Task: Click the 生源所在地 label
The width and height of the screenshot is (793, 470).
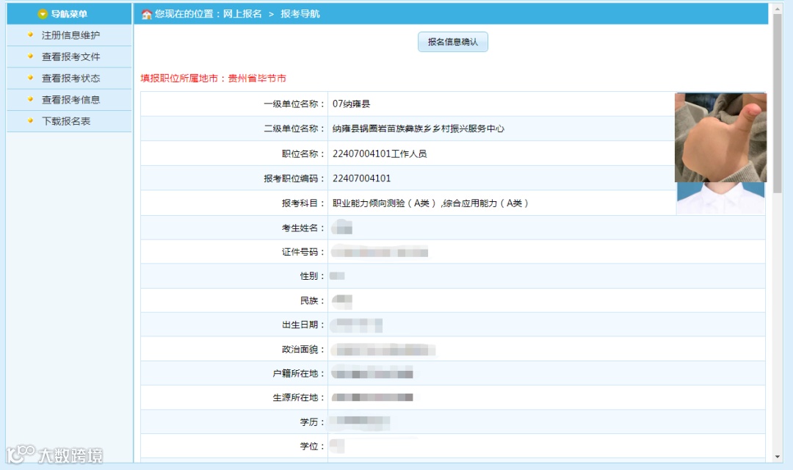Action: click(x=298, y=398)
